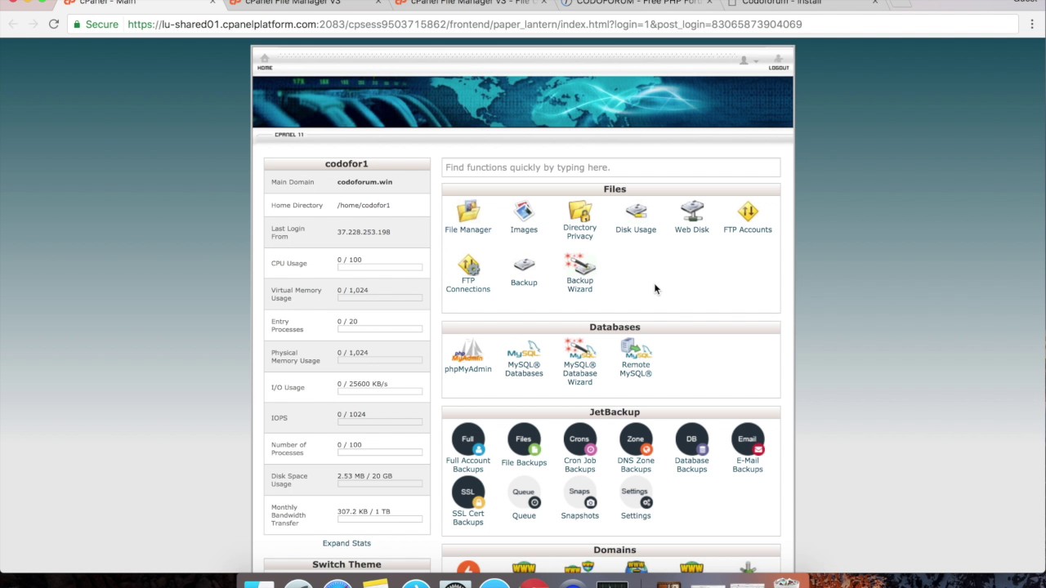The height and width of the screenshot is (588, 1046).
Task: Reload the page in browser
Action: tap(53, 24)
